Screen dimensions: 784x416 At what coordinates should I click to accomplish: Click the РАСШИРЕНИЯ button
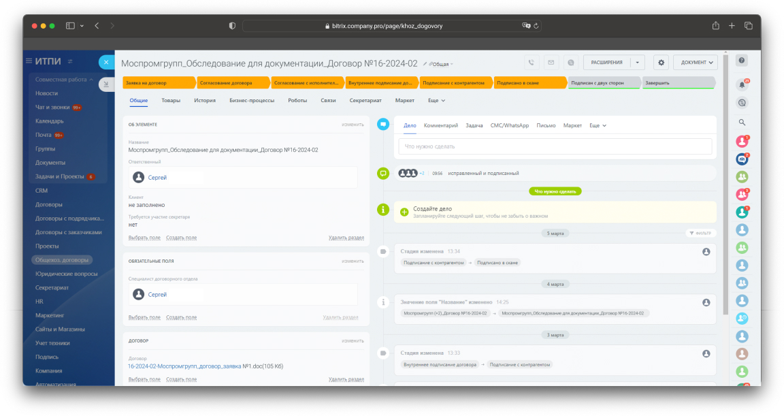coord(607,63)
